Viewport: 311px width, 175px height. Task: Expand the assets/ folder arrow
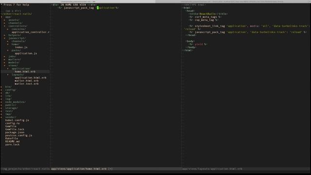(5, 20)
